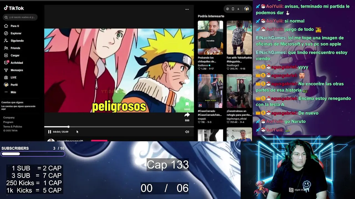Bookmark the video showing 5292 saves
355x199 pixels.
187,104
